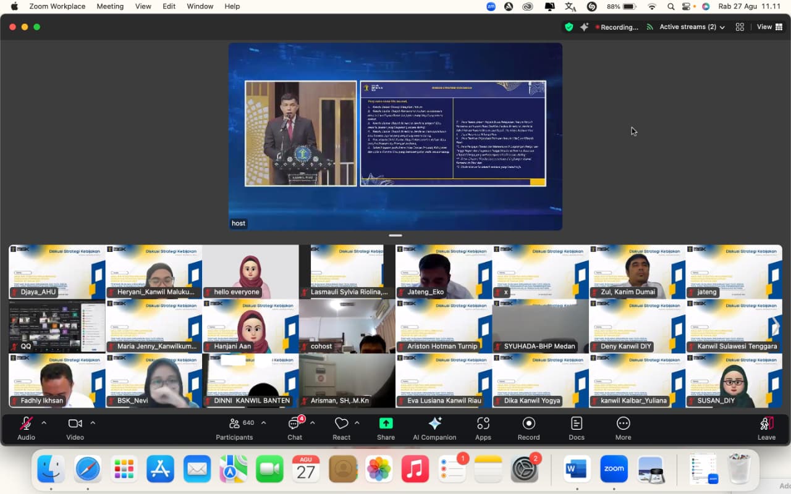Open the Chat panel
The height and width of the screenshot is (494, 791).
[x=295, y=428]
